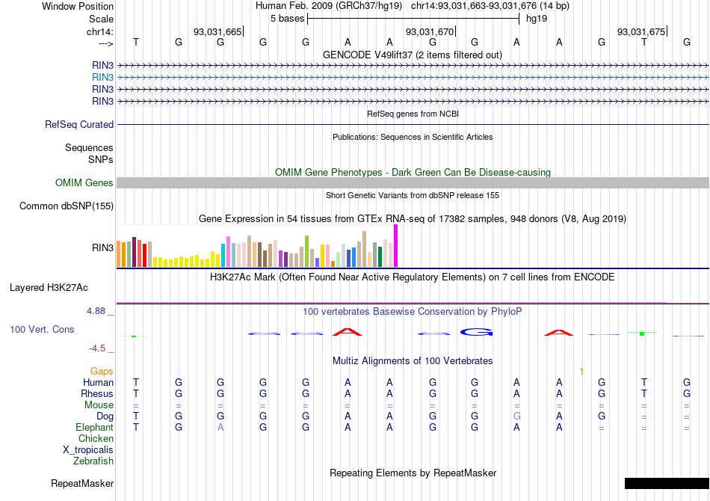Screen dimensions: 710x501
Task: Click the lime green GTEx expression bar
Action: tap(307, 251)
